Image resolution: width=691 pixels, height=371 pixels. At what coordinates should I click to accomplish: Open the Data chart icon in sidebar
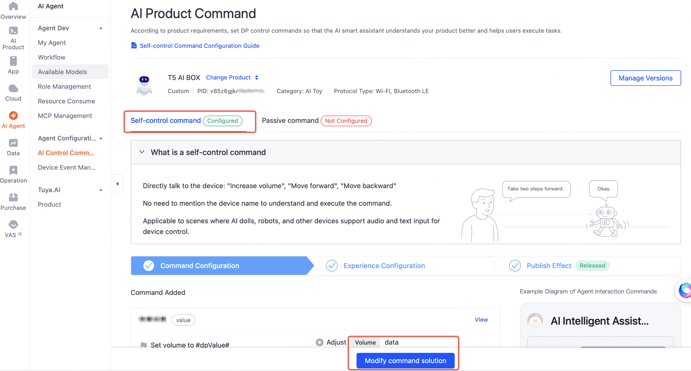(x=13, y=143)
